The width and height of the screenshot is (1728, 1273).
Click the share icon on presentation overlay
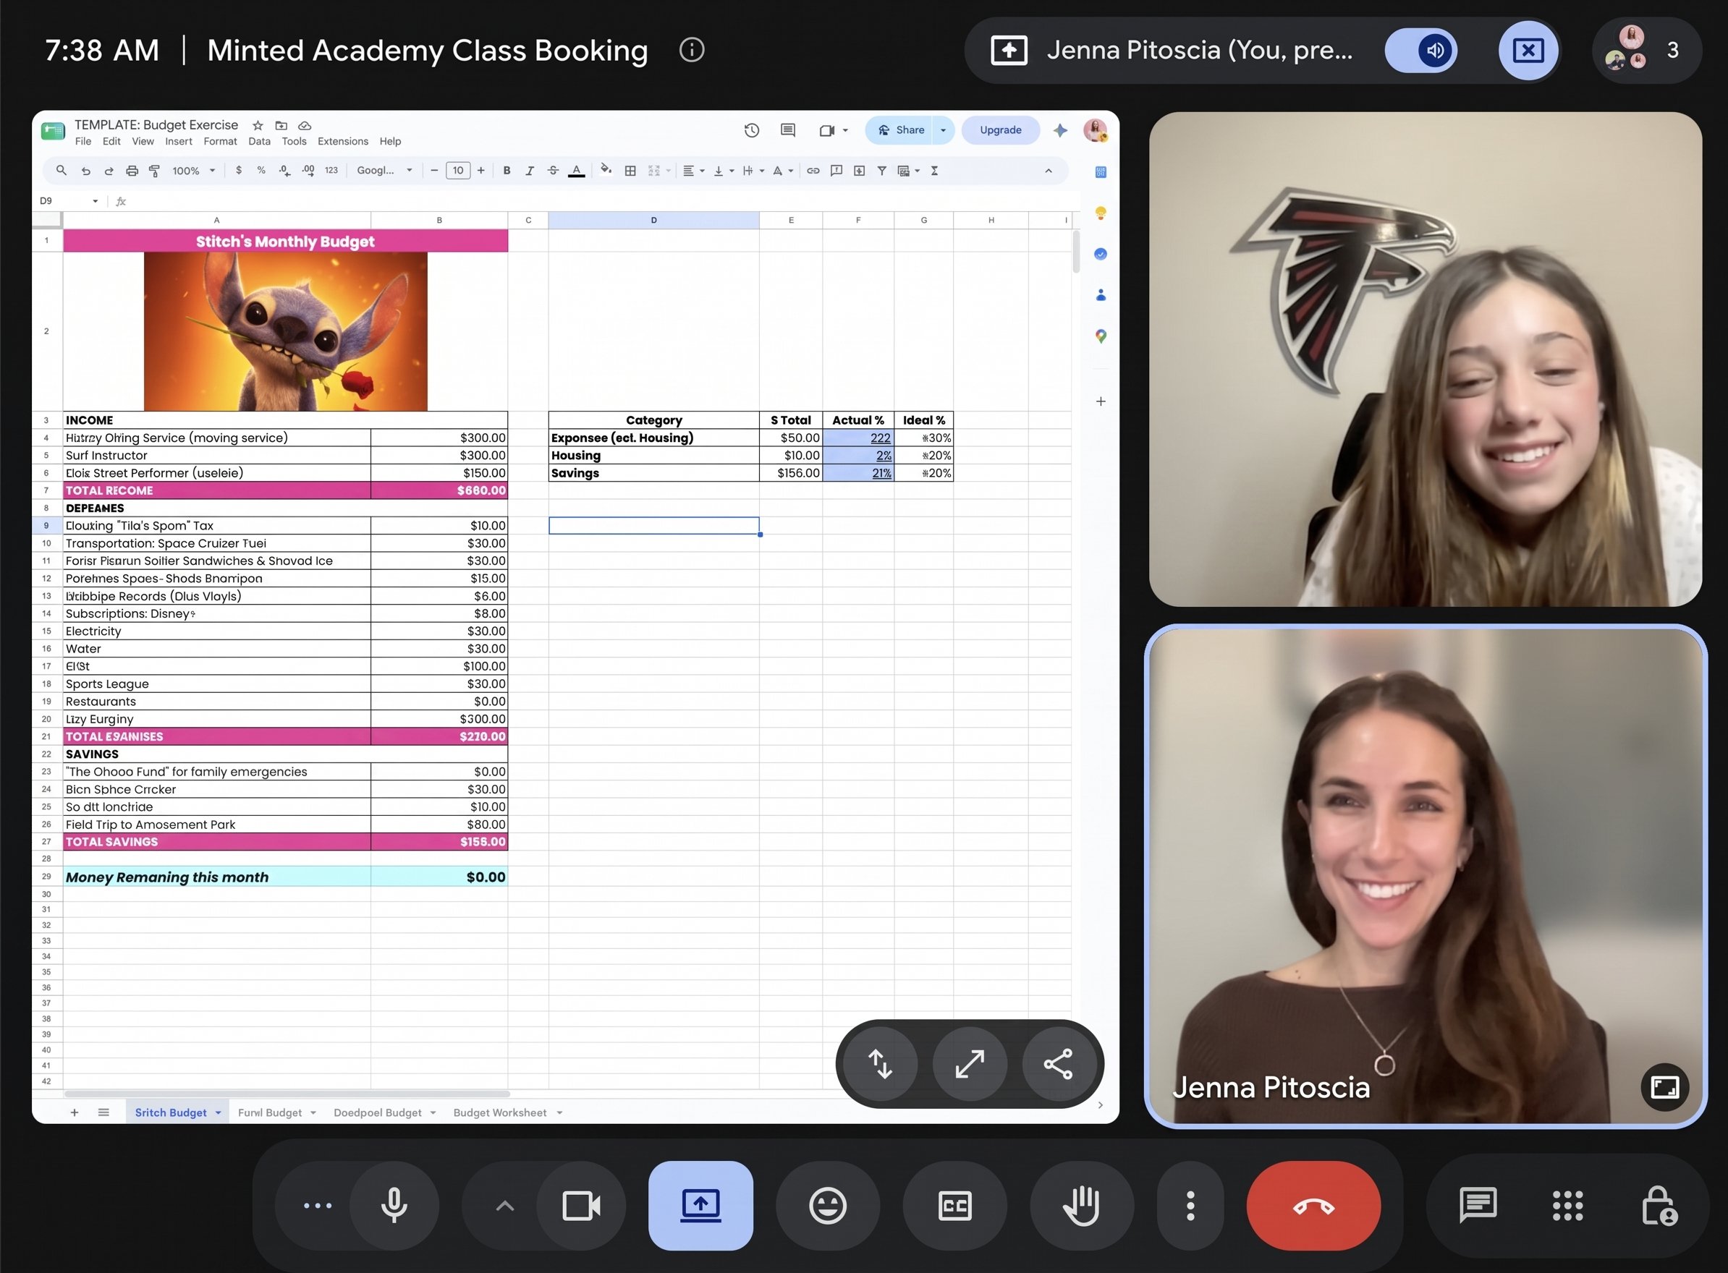[x=1058, y=1063]
